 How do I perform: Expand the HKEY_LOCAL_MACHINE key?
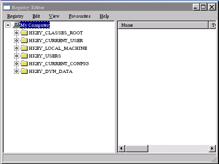[x=16, y=48]
